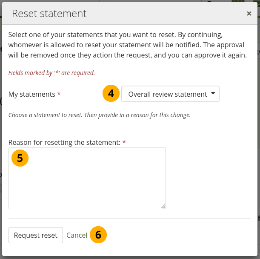Click the red asterisk beside the Reason label
This screenshot has width=260, height=259.
click(x=124, y=142)
